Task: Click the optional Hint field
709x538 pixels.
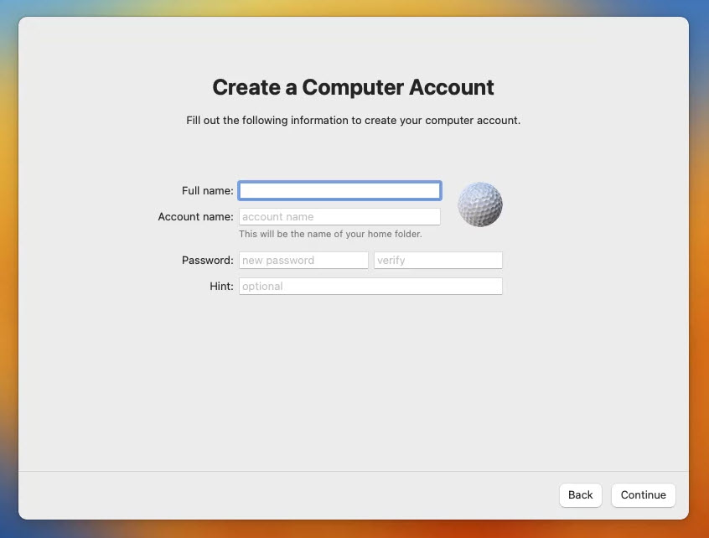Action: [x=370, y=287]
